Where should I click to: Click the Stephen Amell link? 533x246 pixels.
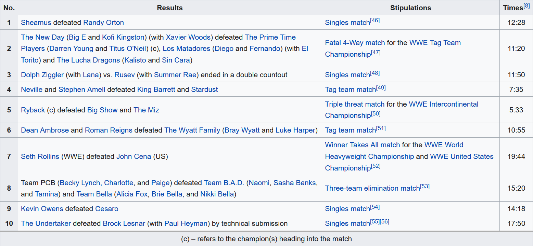tap(82, 90)
